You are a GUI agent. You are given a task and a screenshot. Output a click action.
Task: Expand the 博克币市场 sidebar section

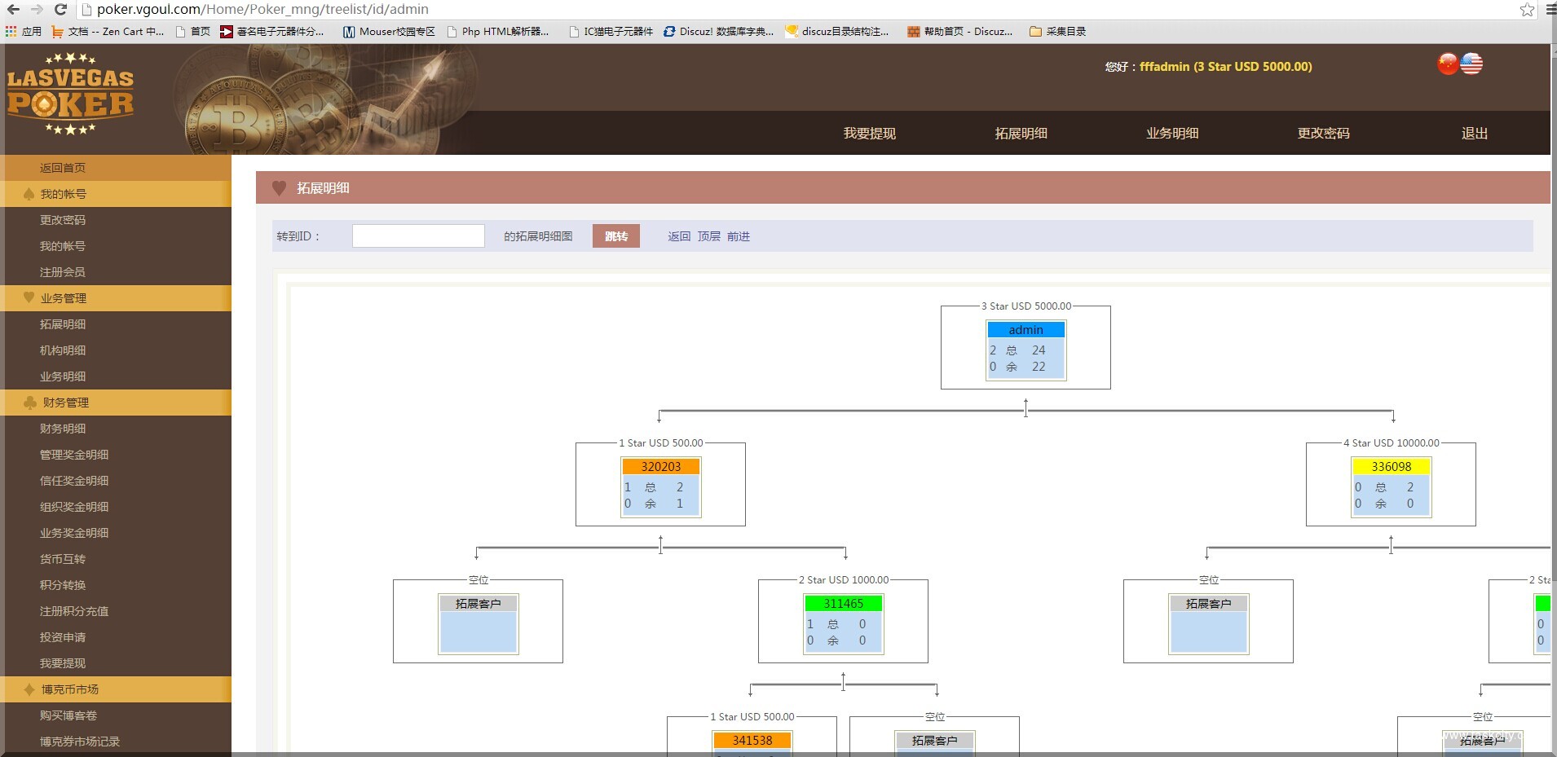tap(70, 689)
